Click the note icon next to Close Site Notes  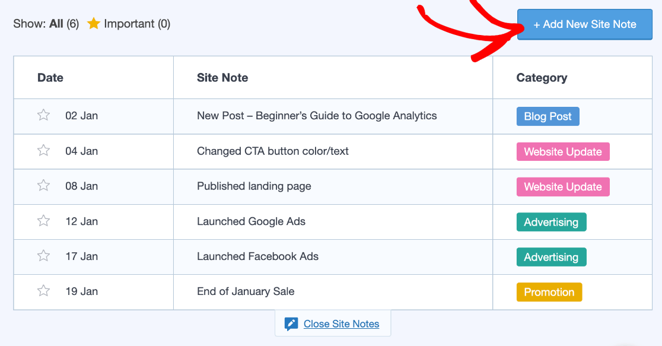click(291, 323)
